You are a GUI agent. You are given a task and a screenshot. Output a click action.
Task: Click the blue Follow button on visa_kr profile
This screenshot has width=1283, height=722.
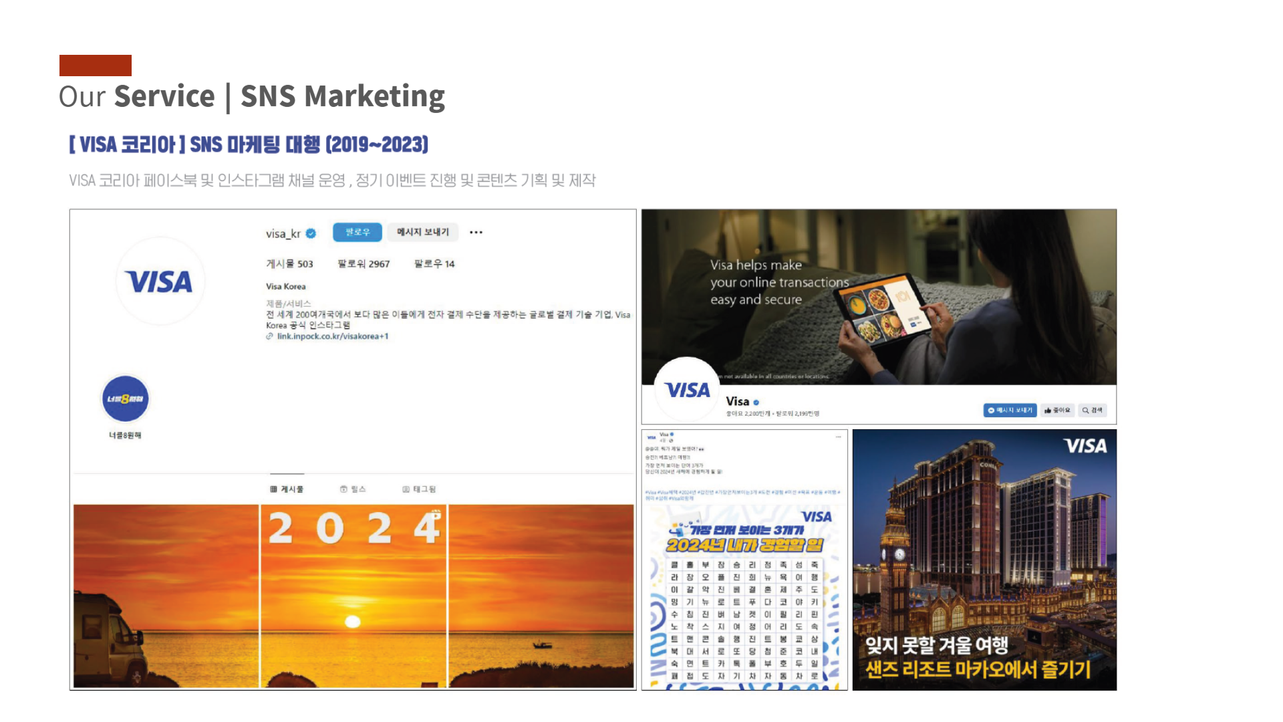tap(358, 232)
